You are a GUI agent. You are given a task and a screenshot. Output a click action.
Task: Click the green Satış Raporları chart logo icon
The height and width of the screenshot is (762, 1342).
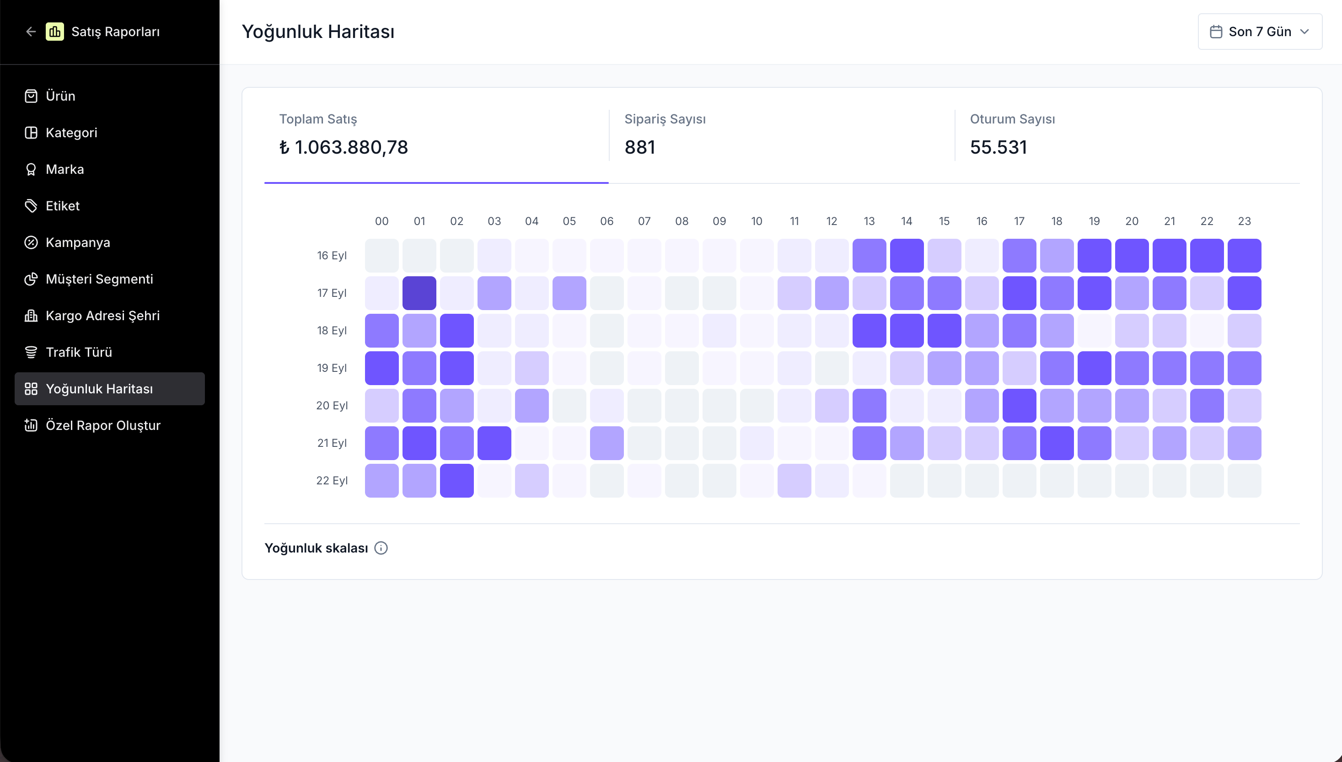tap(55, 32)
